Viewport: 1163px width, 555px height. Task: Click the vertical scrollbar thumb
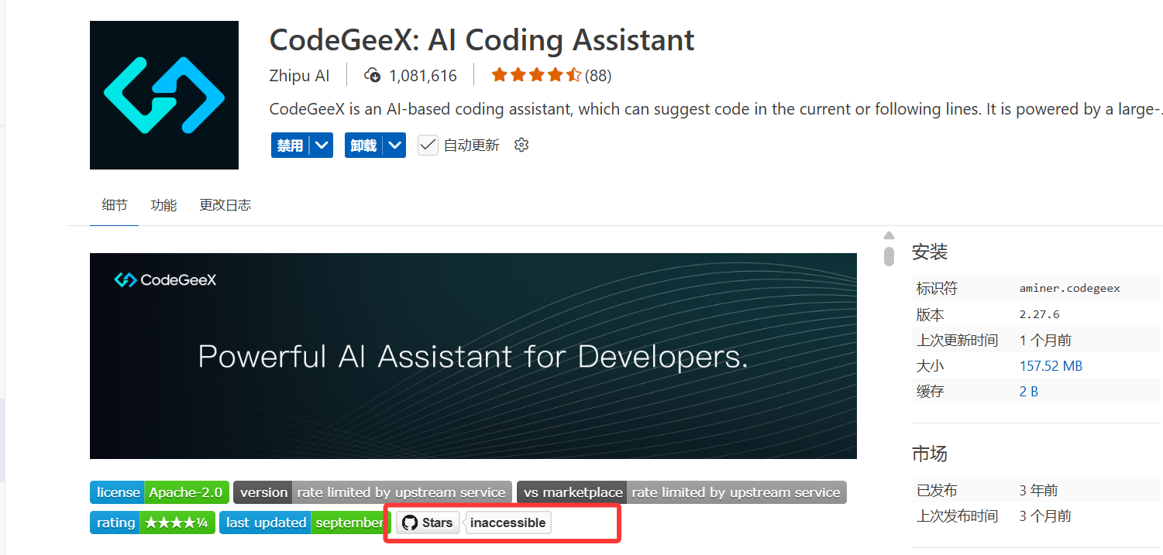pyautogui.click(x=889, y=255)
